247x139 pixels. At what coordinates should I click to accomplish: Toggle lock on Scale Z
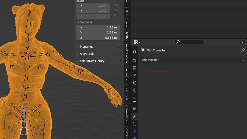[116, 16]
